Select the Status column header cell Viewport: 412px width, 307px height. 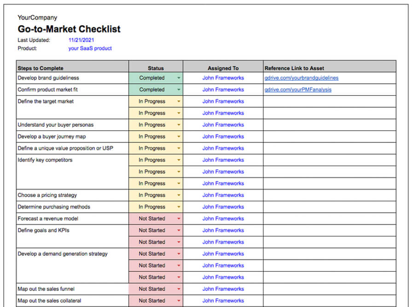[156, 68]
